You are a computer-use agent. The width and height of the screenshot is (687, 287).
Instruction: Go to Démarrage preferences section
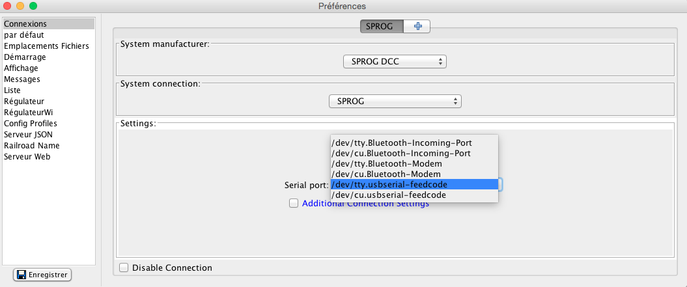(25, 57)
